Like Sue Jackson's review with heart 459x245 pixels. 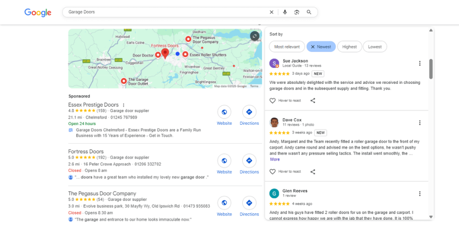point(273,100)
